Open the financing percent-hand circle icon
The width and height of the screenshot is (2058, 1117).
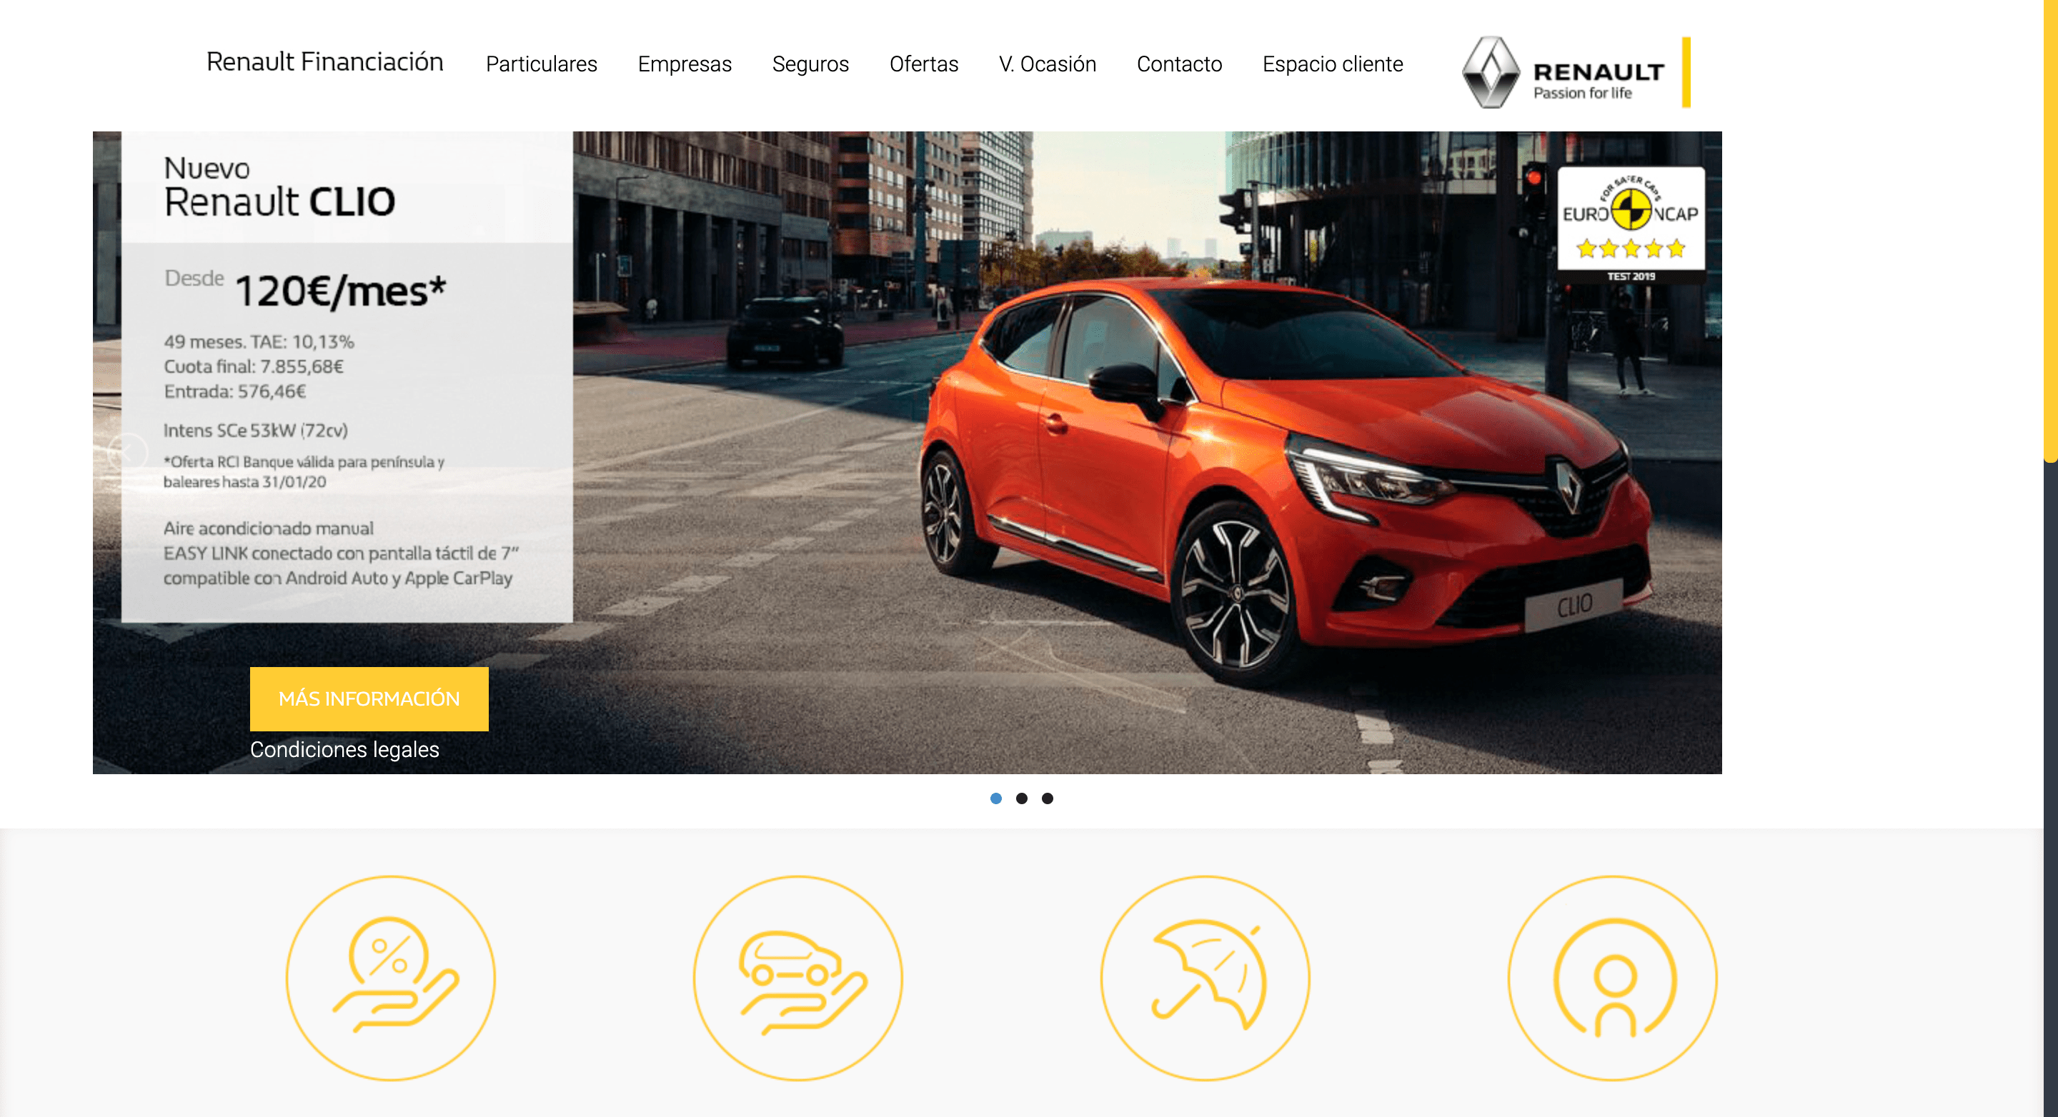[x=391, y=978]
